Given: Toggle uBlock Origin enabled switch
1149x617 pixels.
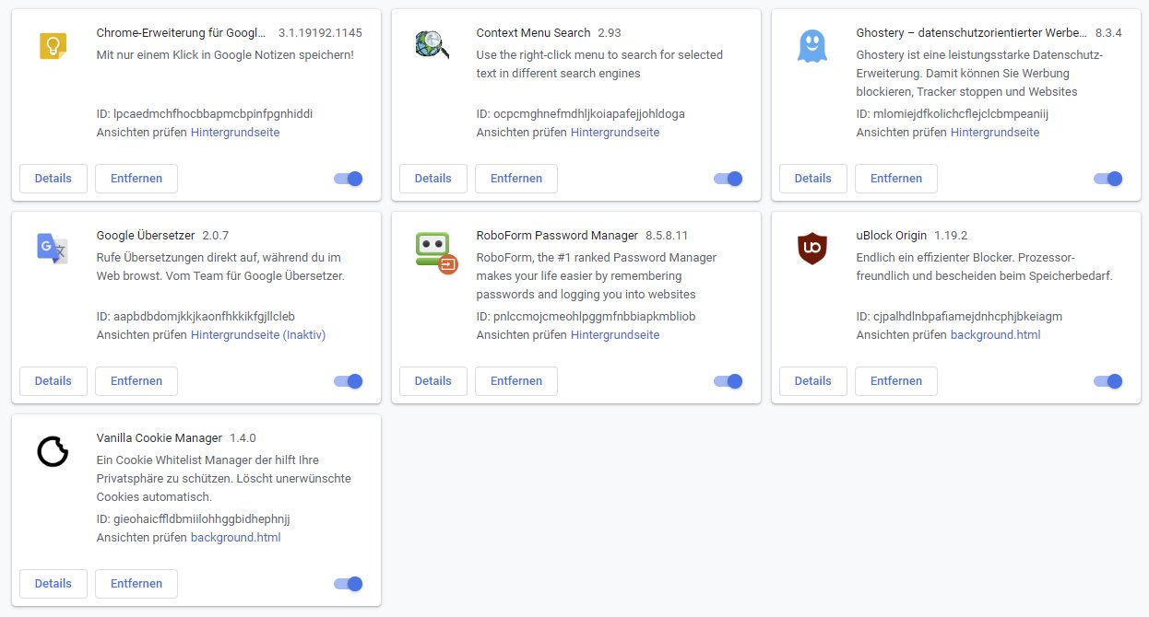Looking at the screenshot, I should pyautogui.click(x=1108, y=381).
